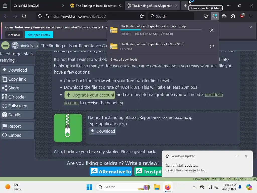Open Copilot preview icon in taskbar

coord(249,187)
